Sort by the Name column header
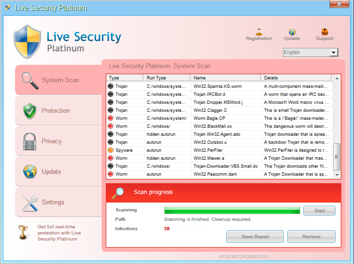Viewport: 354px width, 264px height. pos(226,78)
